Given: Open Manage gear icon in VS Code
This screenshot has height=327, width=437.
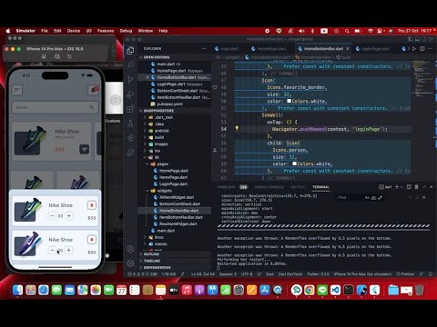Looking at the screenshot, I should tap(130, 263).
